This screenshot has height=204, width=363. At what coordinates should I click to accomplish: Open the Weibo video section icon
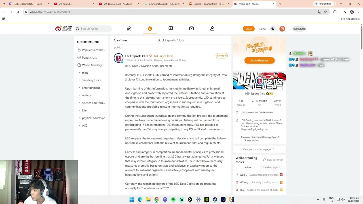point(171,28)
